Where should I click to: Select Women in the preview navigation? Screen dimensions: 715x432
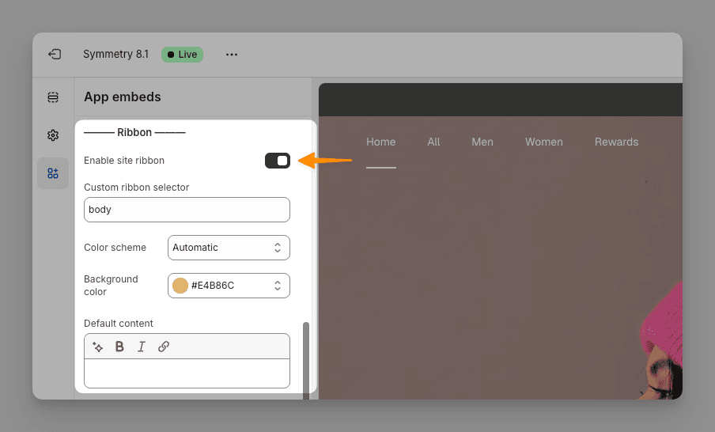pyautogui.click(x=543, y=142)
